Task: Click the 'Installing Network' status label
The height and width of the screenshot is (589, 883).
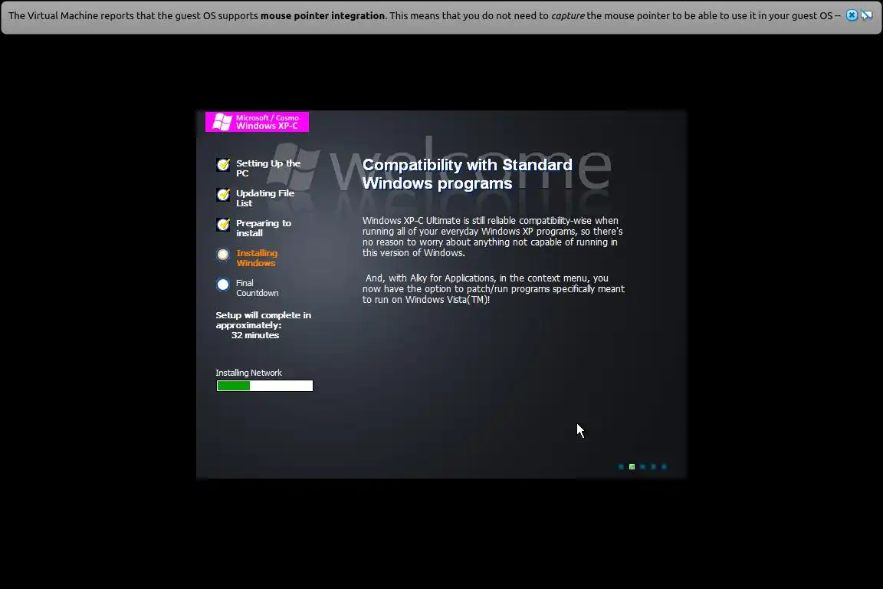Action: coord(248,373)
